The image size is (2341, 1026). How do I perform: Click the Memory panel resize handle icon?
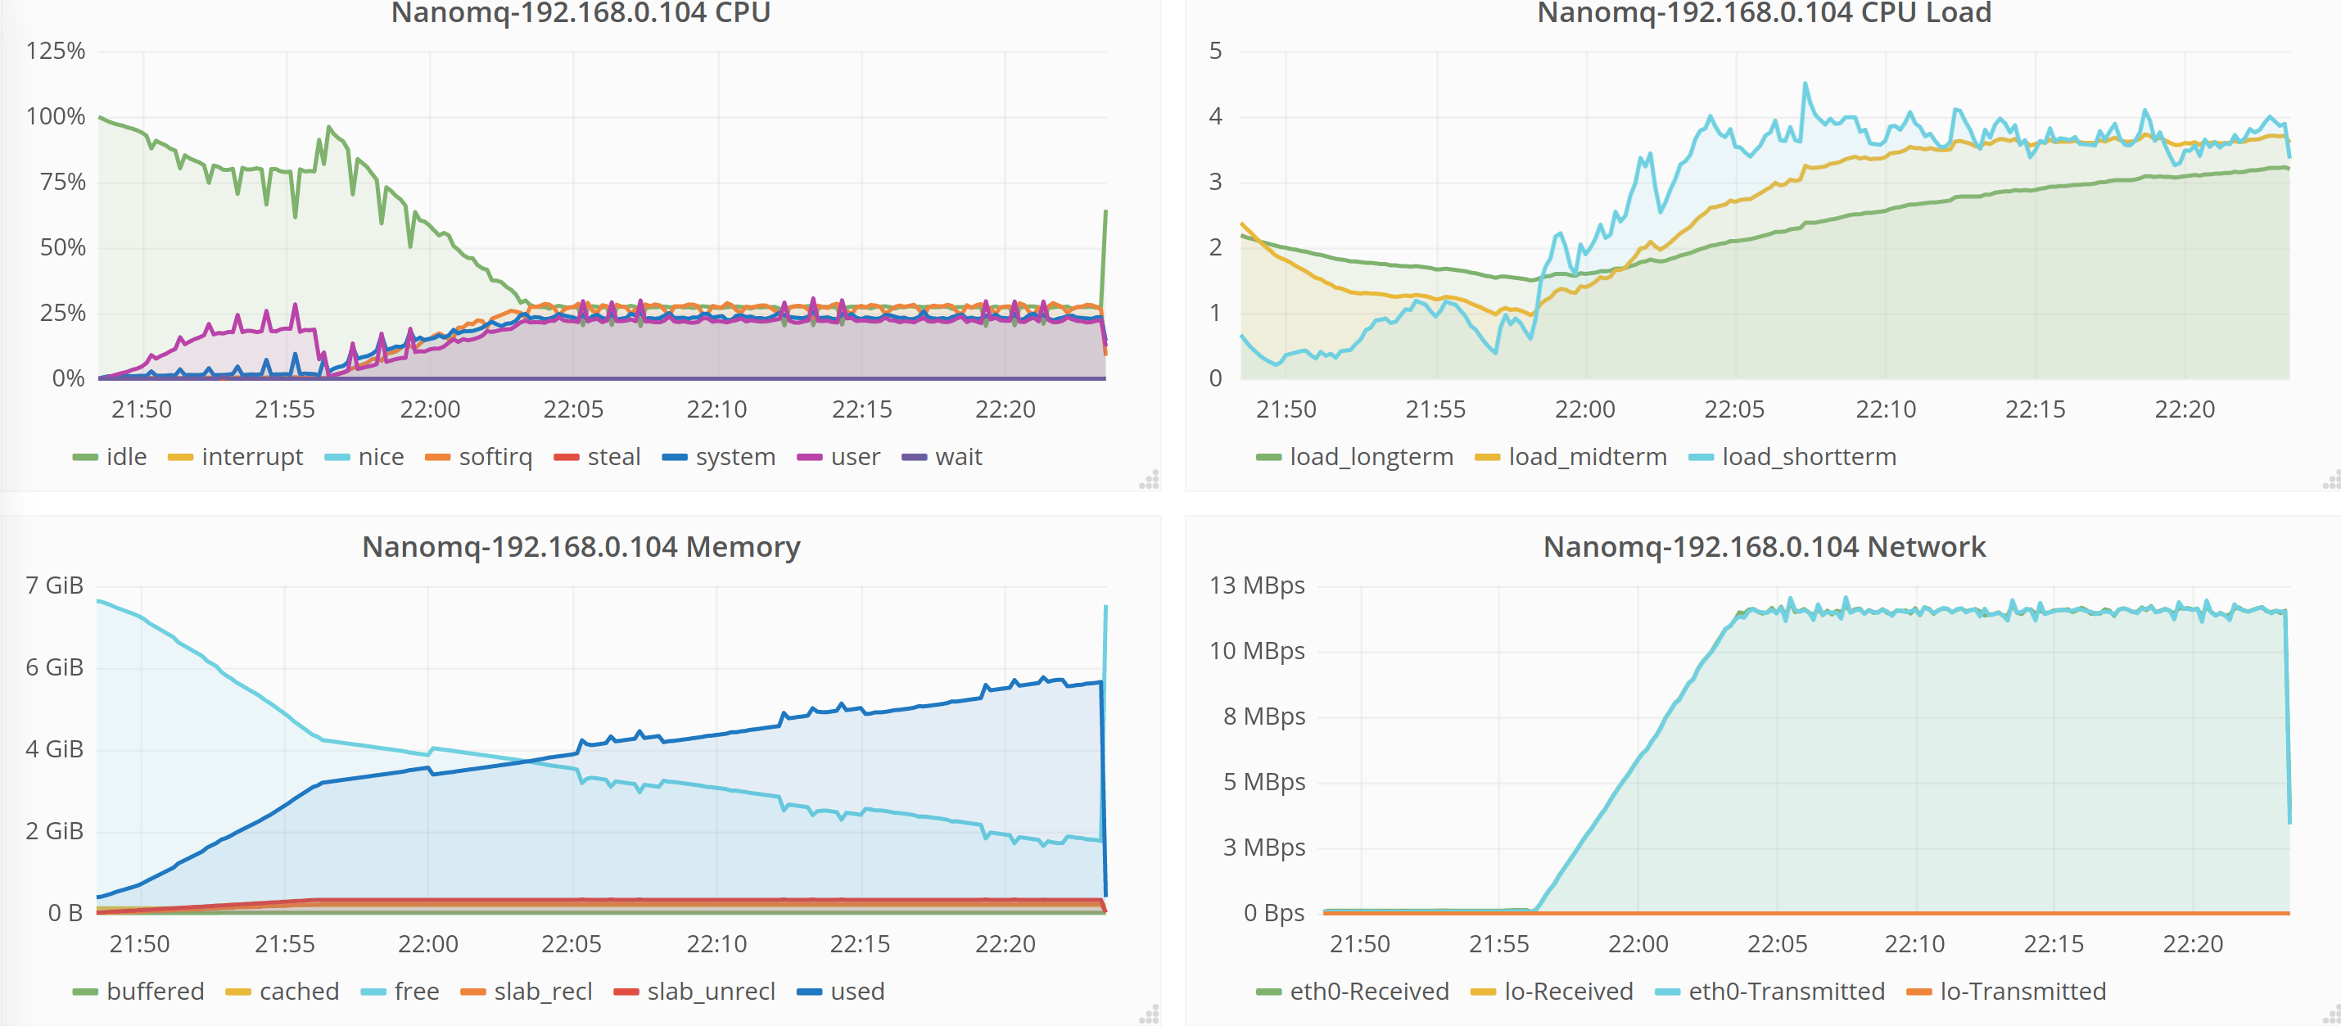(x=1150, y=1015)
